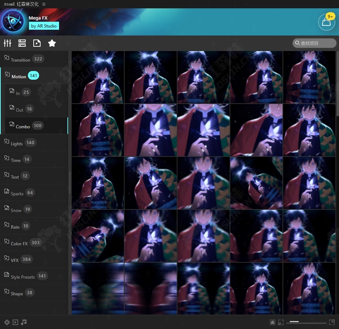The height and width of the screenshot is (329, 339).
Task: Click the 9+ notification badge
Action: pos(330,16)
